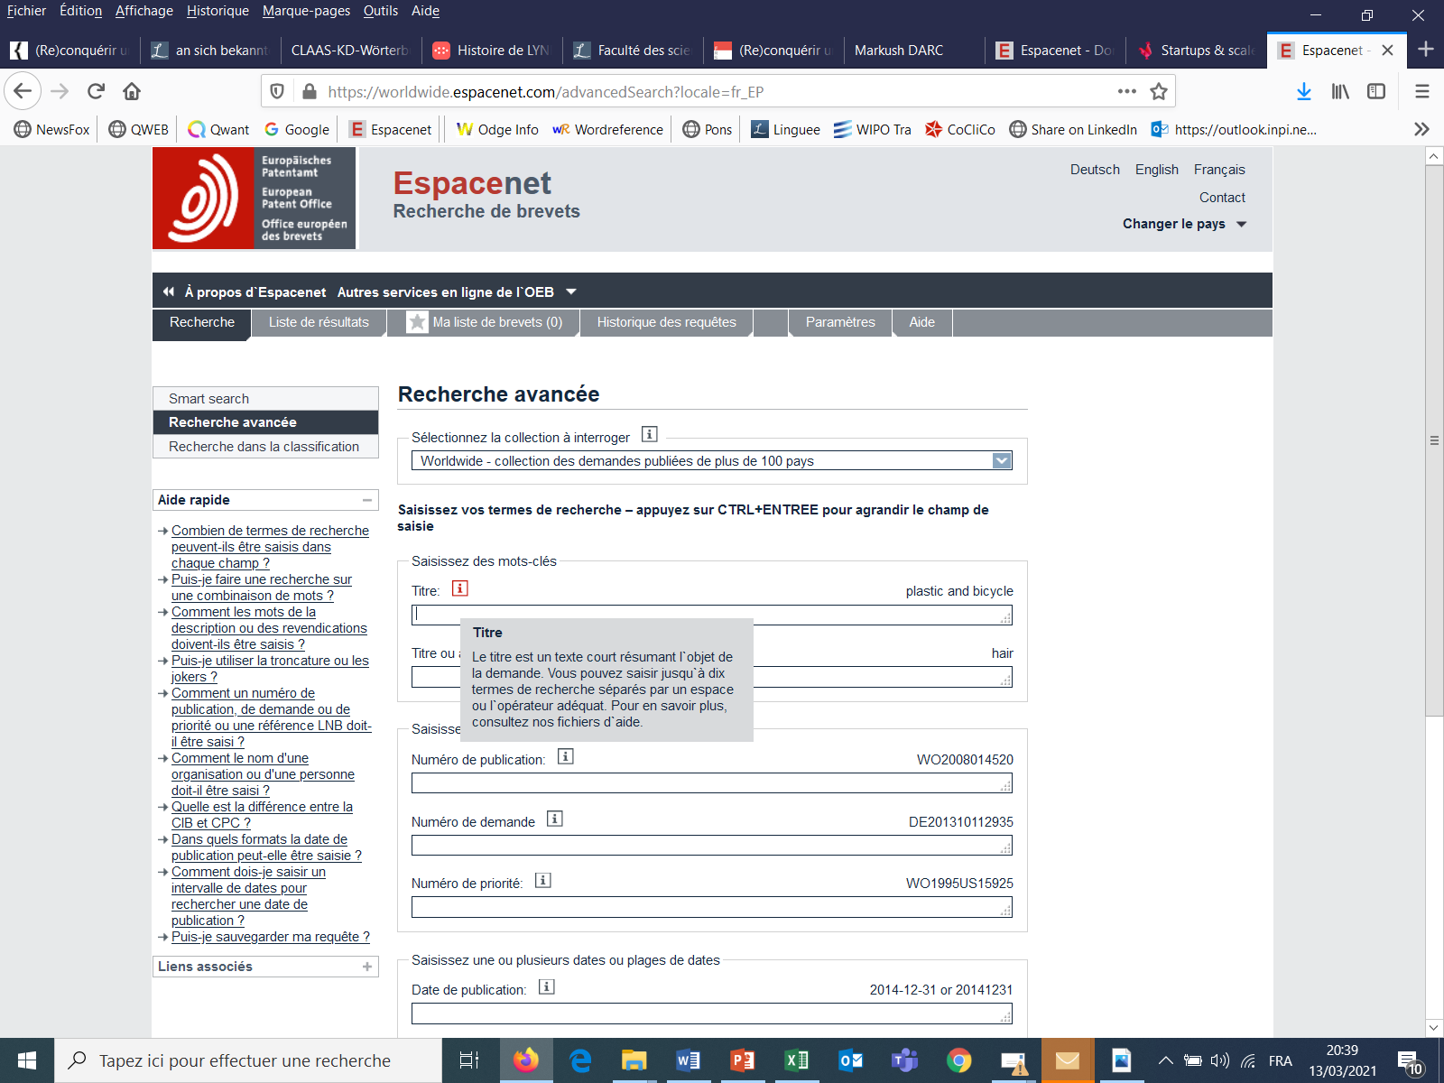Bookmark this page with the star icon
Viewport: 1444px width, 1083px height.
click(x=1159, y=91)
